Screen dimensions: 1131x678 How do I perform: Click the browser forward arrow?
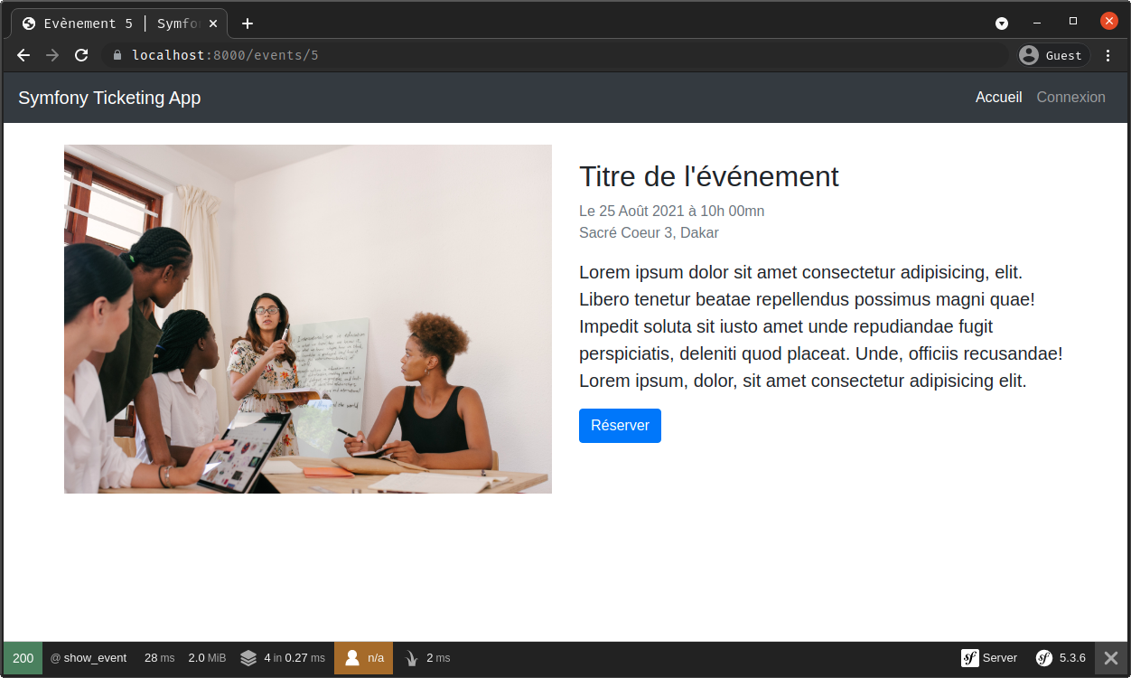pos(52,55)
